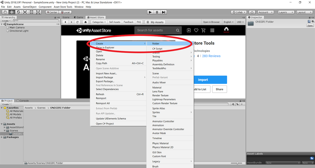315x168 pixels.
Task: Select Folder in the Create submenu
Action: pyautogui.click(x=170, y=44)
